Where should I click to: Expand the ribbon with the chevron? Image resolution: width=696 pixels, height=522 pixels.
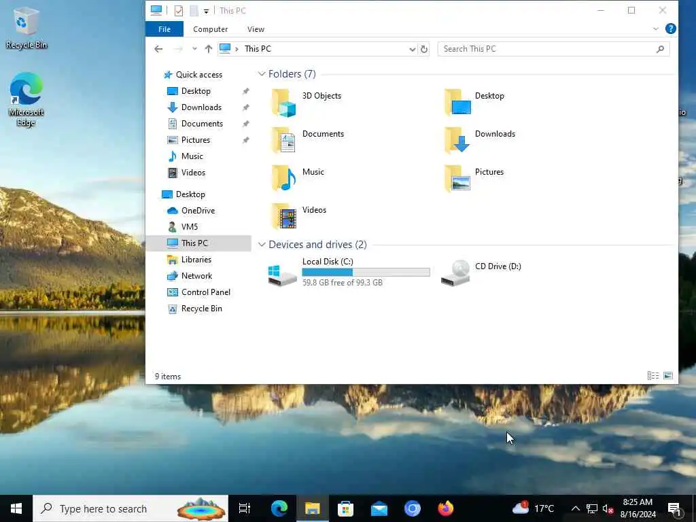656,29
